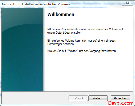Continue the wizard with Weiter button
Viewport: 135px width, 106px height.
click(98, 98)
